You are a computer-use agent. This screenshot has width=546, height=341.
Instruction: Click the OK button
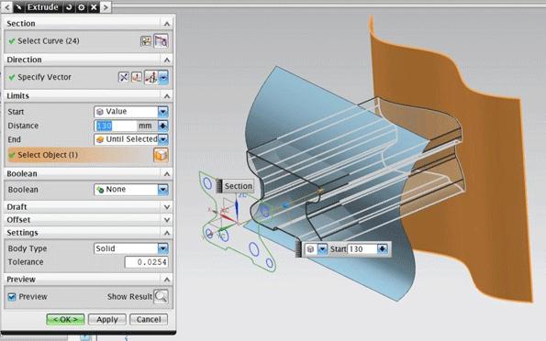[65, 319]
